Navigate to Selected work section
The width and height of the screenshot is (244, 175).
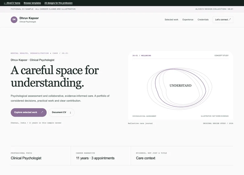click(x=171, y=19)
